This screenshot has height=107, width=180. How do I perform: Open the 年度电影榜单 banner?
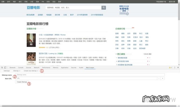click(x=124, y=10)
